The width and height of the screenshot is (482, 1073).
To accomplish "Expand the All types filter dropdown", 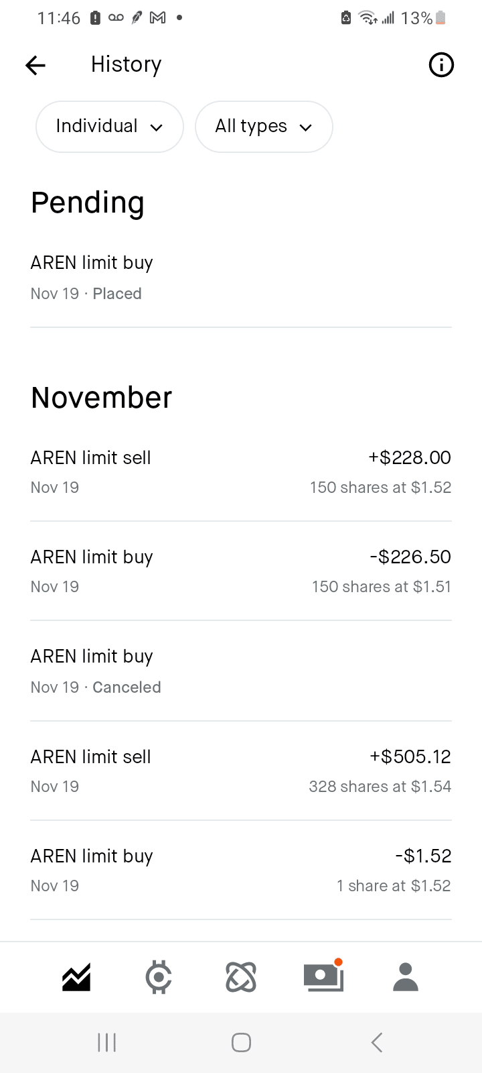I will 264,127.
